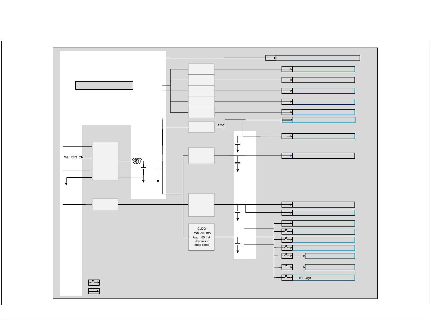430x321 pixels.
Task: Click the power switch icon beside BT Digit
Action: 287,278
